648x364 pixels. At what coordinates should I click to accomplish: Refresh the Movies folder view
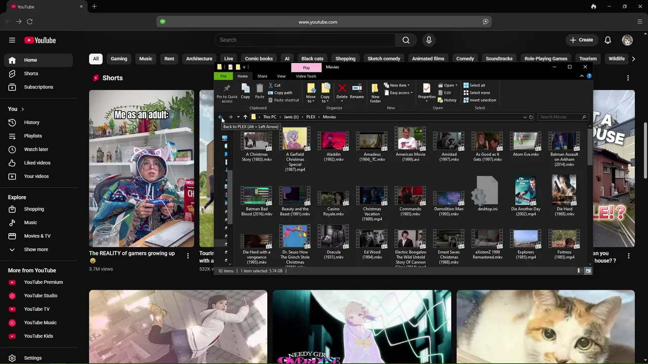click(x=531, y=117)
